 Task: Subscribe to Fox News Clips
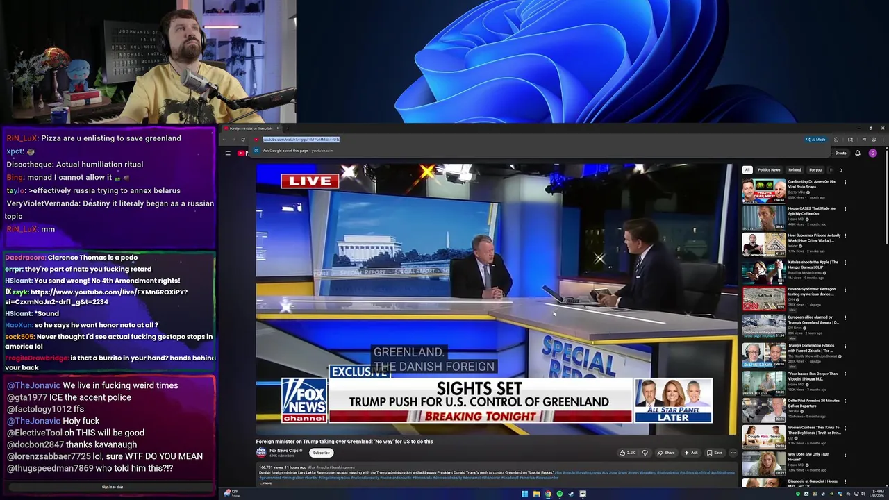click(x=321, y=453)
